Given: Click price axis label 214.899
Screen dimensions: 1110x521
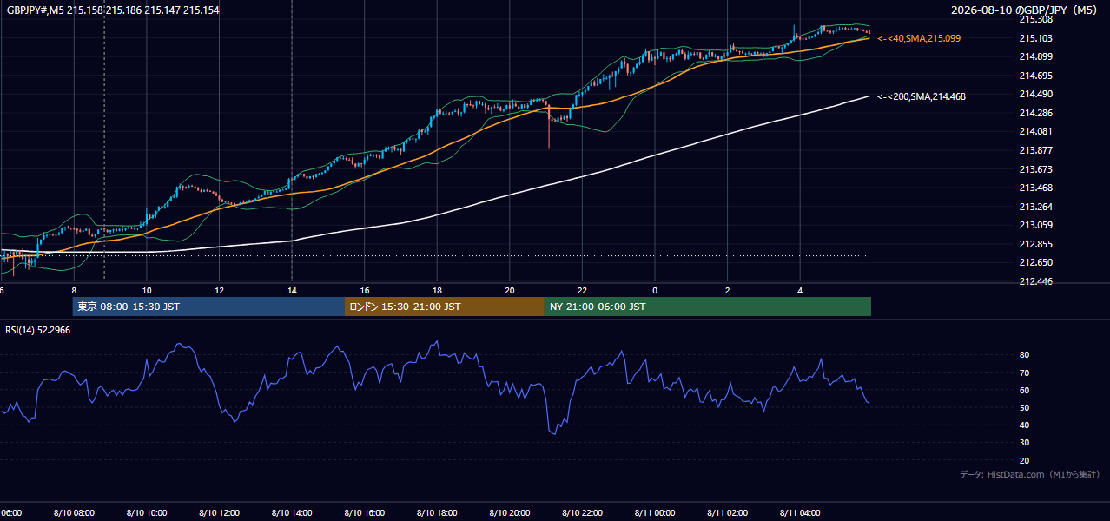Looking at the screenshot, I should [x=1035, y=56].
